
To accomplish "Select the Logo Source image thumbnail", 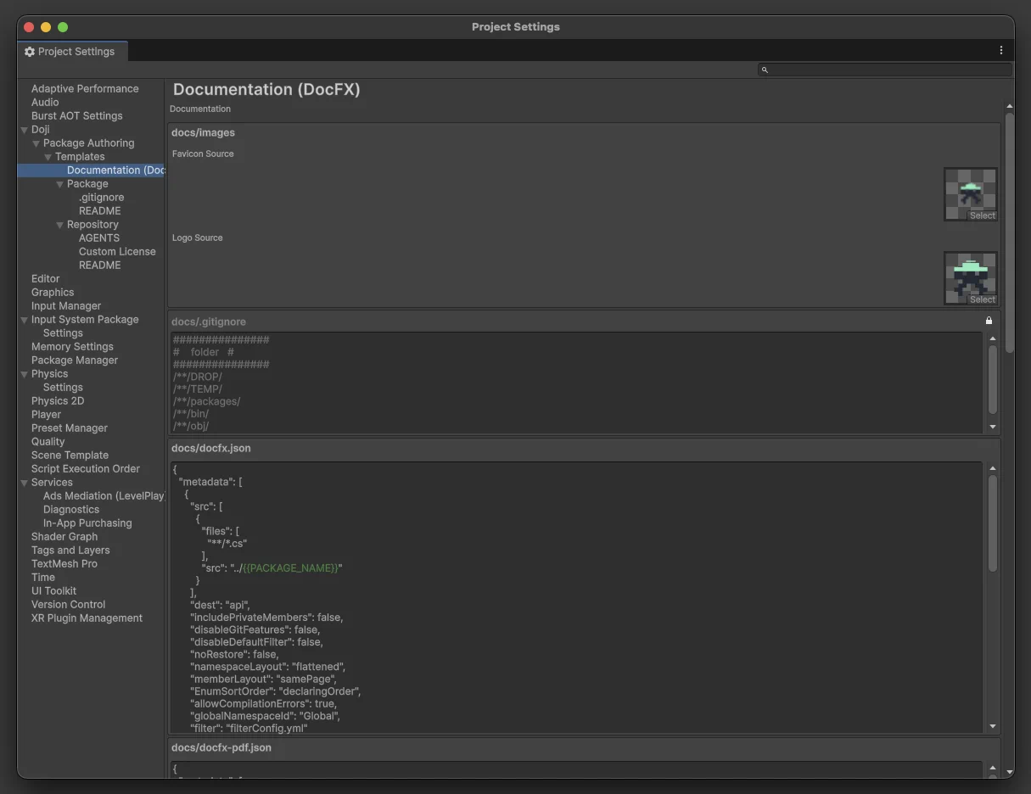I will coord(971,278).
